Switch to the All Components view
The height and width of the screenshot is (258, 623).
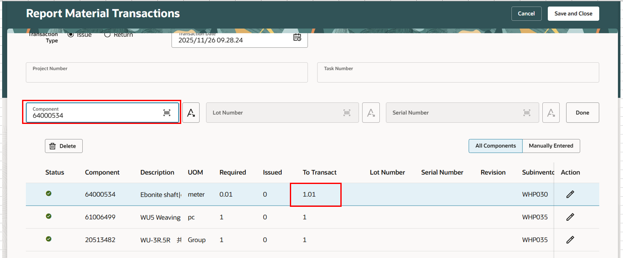(496, 146)
